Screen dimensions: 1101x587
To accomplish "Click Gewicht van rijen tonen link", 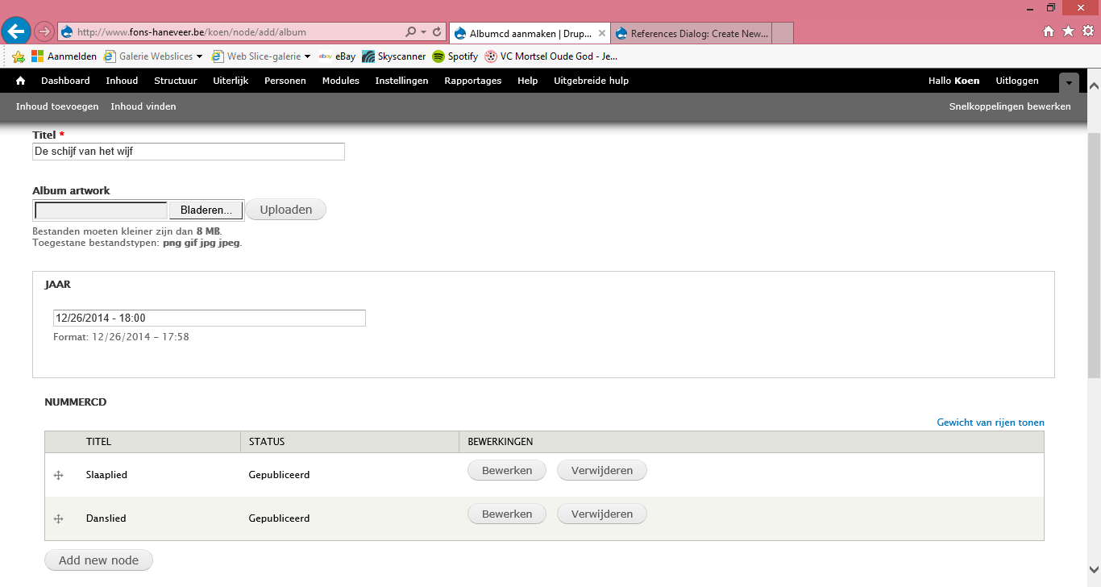I will click(x=991, y=423).
